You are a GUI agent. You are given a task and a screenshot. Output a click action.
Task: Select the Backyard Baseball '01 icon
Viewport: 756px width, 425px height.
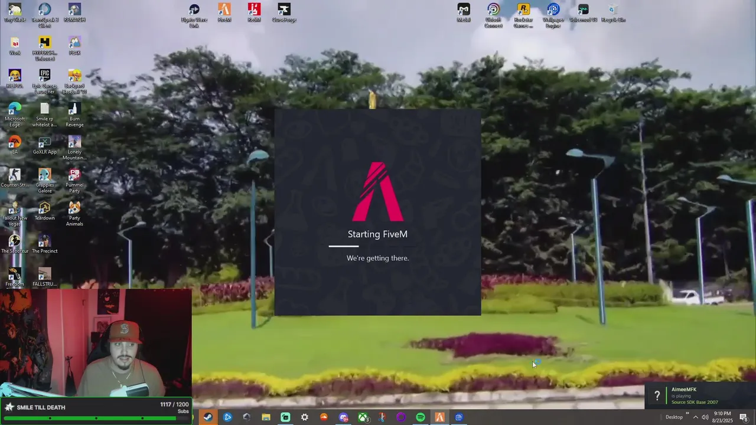pos(74,81)
